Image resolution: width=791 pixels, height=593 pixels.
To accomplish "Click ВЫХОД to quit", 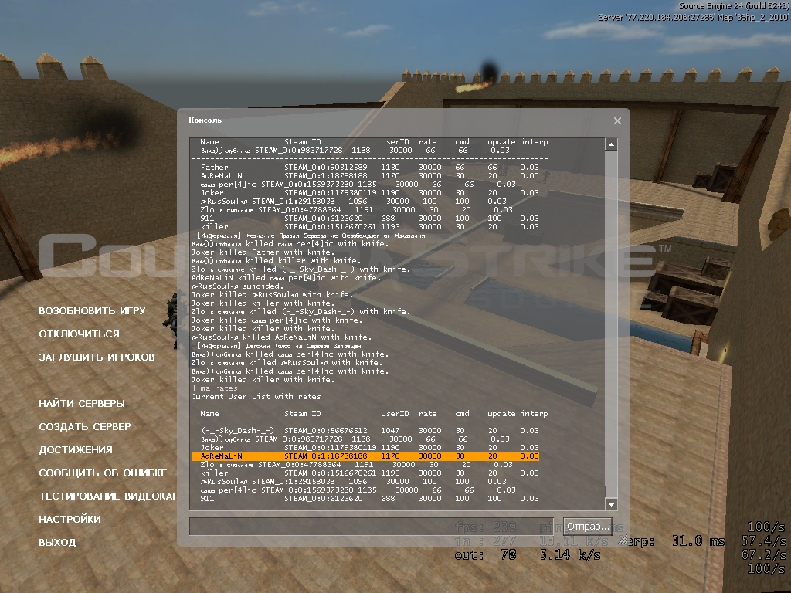I will click(x=57, y=543).
